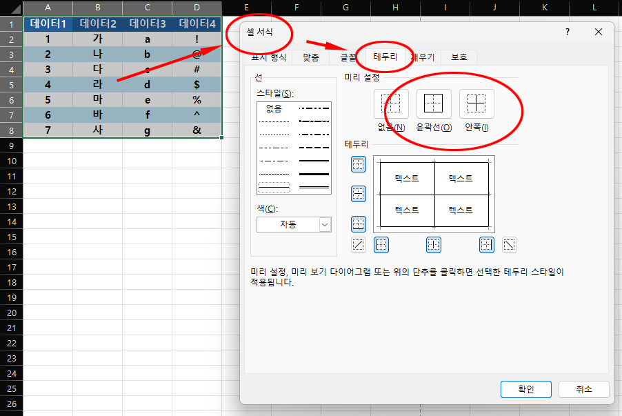This screenshot has width=622, height=416.
Task: Select the cell containing $ symbol
Action: (197, 85)
